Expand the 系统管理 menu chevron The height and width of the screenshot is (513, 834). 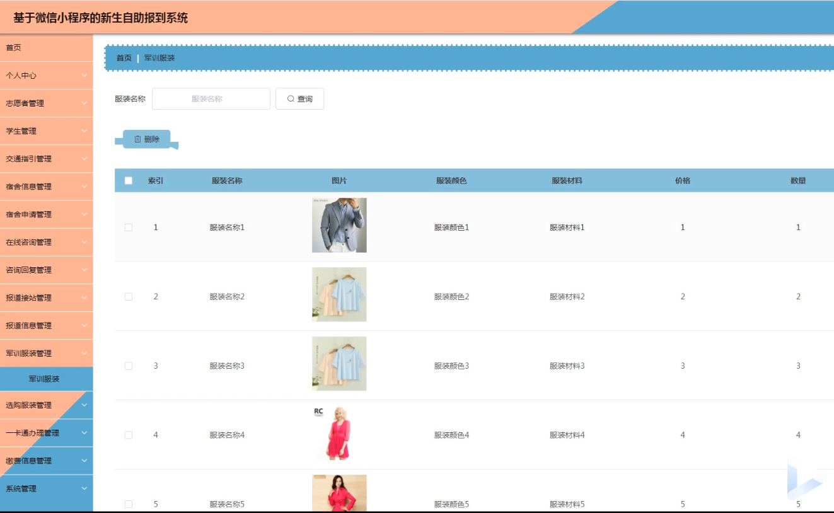84,488
